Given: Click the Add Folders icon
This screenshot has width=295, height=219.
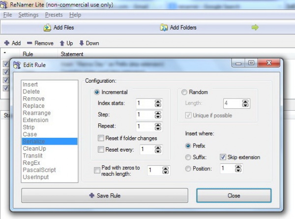Looking at the screenshot, I should [164, 28].
